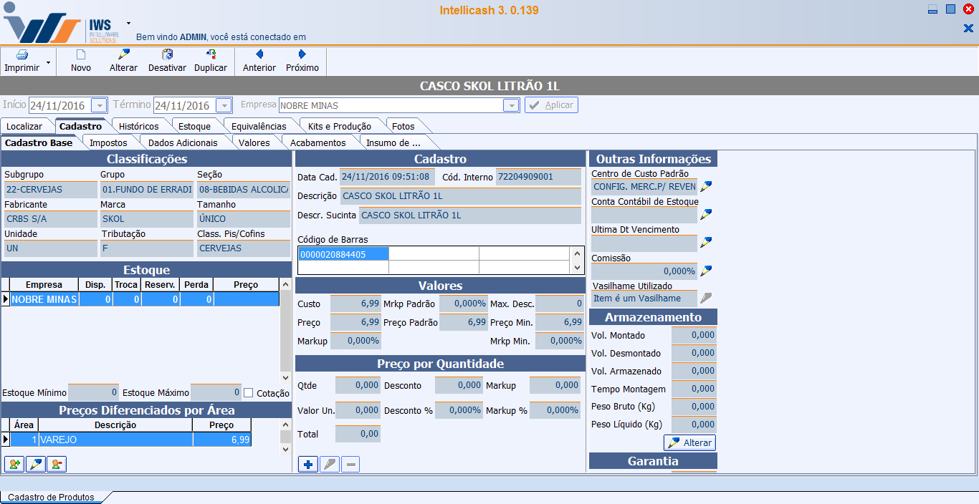Click the Marca field SKOL

(x=147, y=219)
